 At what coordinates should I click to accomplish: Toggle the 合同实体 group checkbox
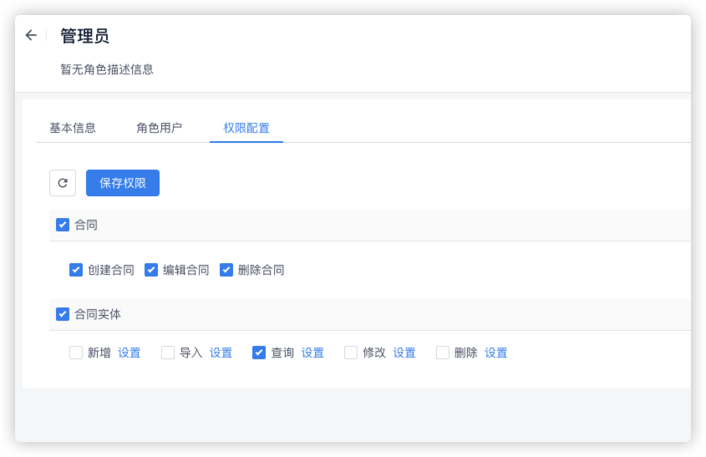coord(63,314)
